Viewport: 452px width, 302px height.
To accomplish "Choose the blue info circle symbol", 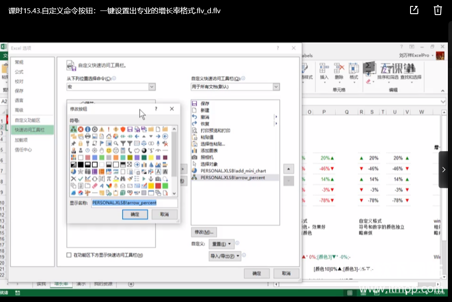I will coord(87,129).
